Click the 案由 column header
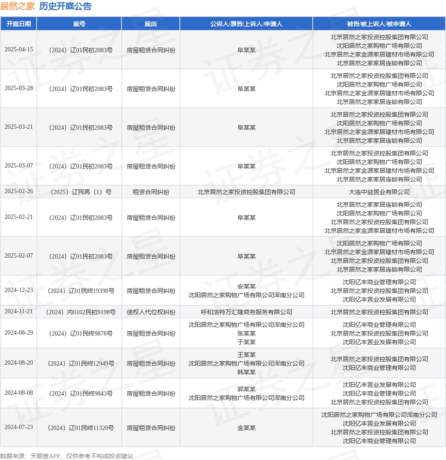The height and width of the screenshot is (460, 446). (x=151, y=24)
